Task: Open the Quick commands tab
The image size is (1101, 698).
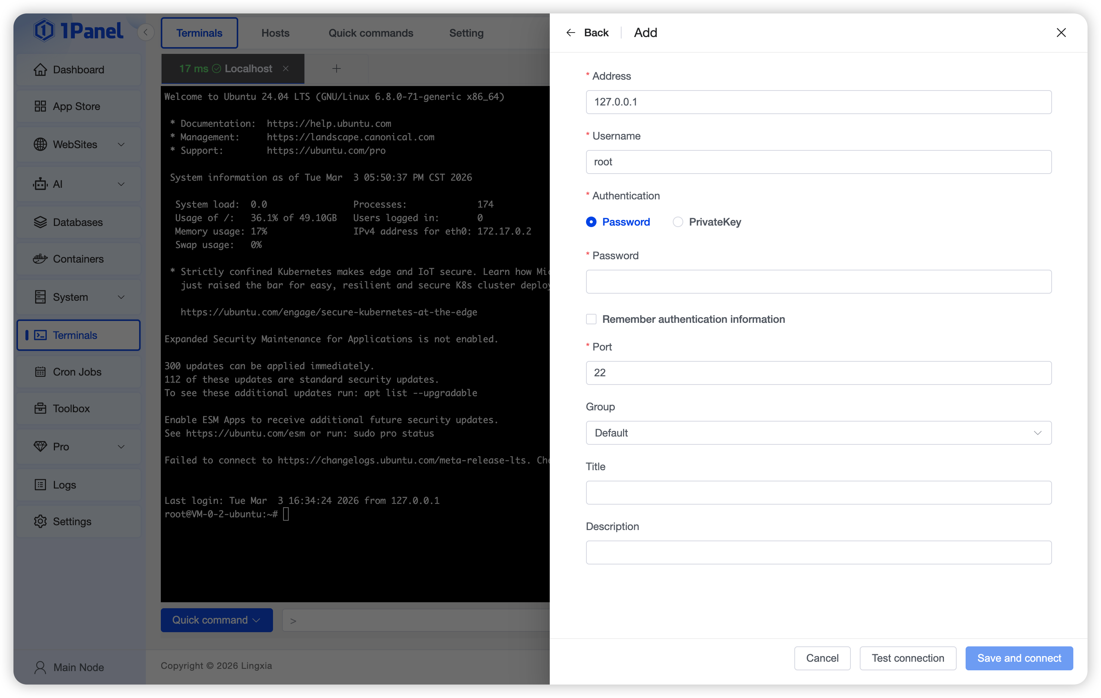Action: (370, 33)
